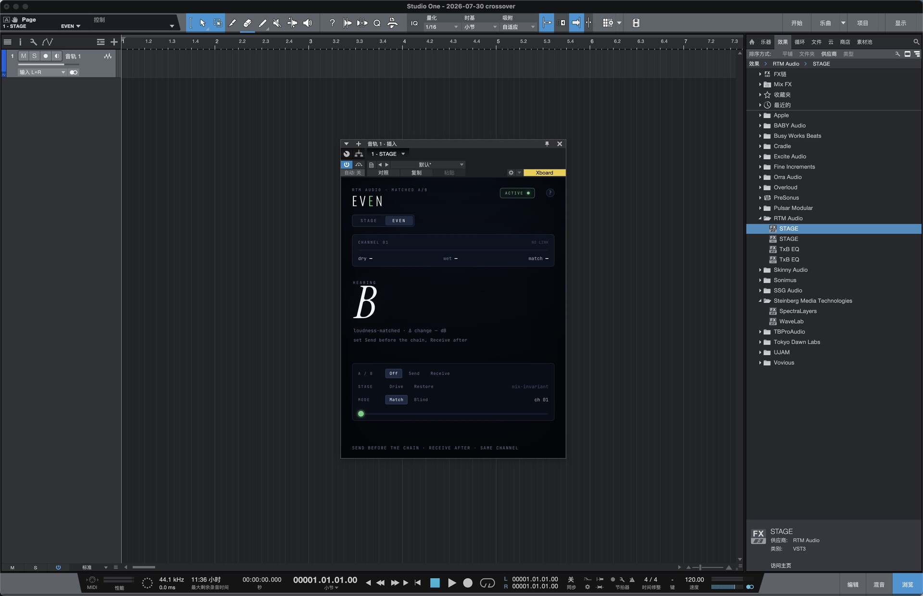The height and width of the screenshot is (596, 923).
Task: Adjust the green slider handle in EVEN plugin
Action: pos(361,414)
